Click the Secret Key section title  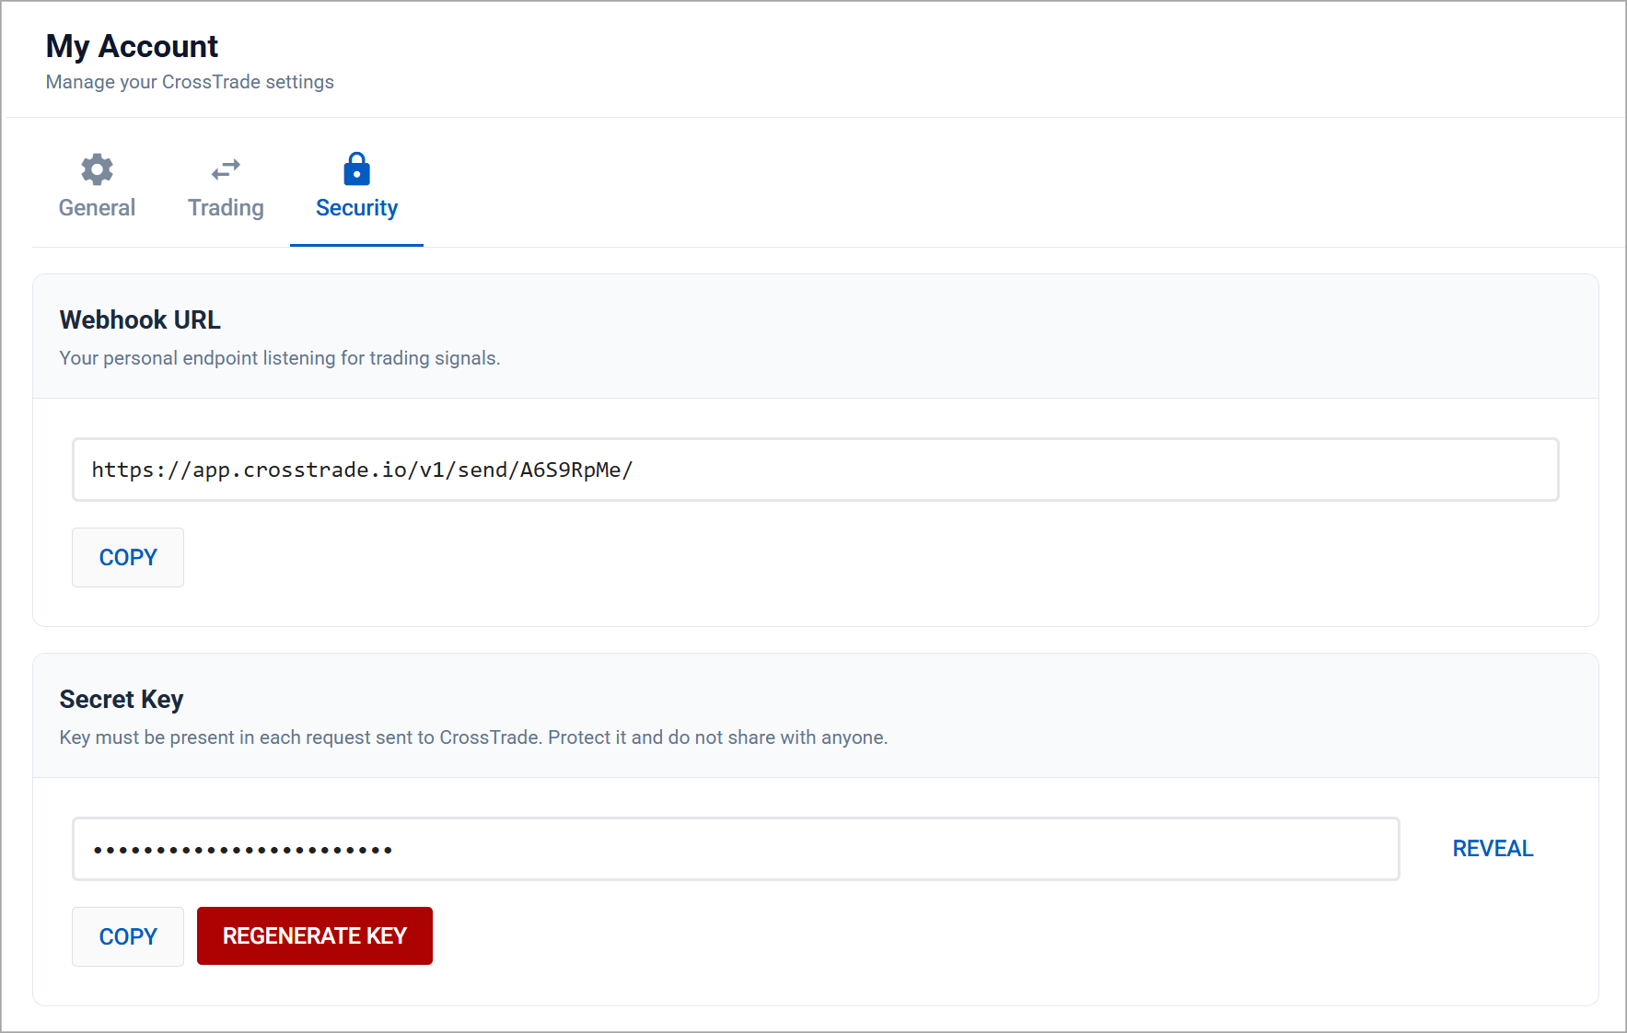pos(121,699)
